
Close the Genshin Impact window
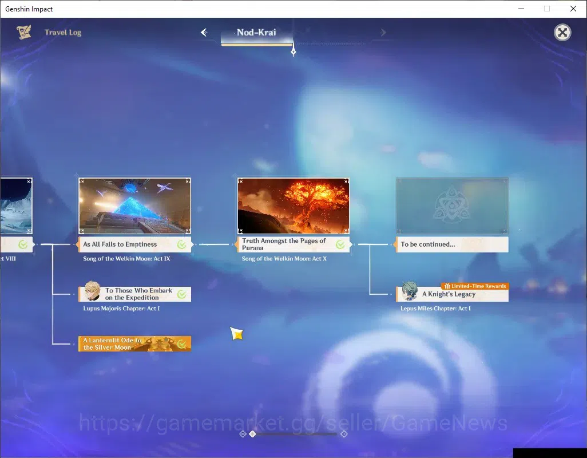coord(573,9)
